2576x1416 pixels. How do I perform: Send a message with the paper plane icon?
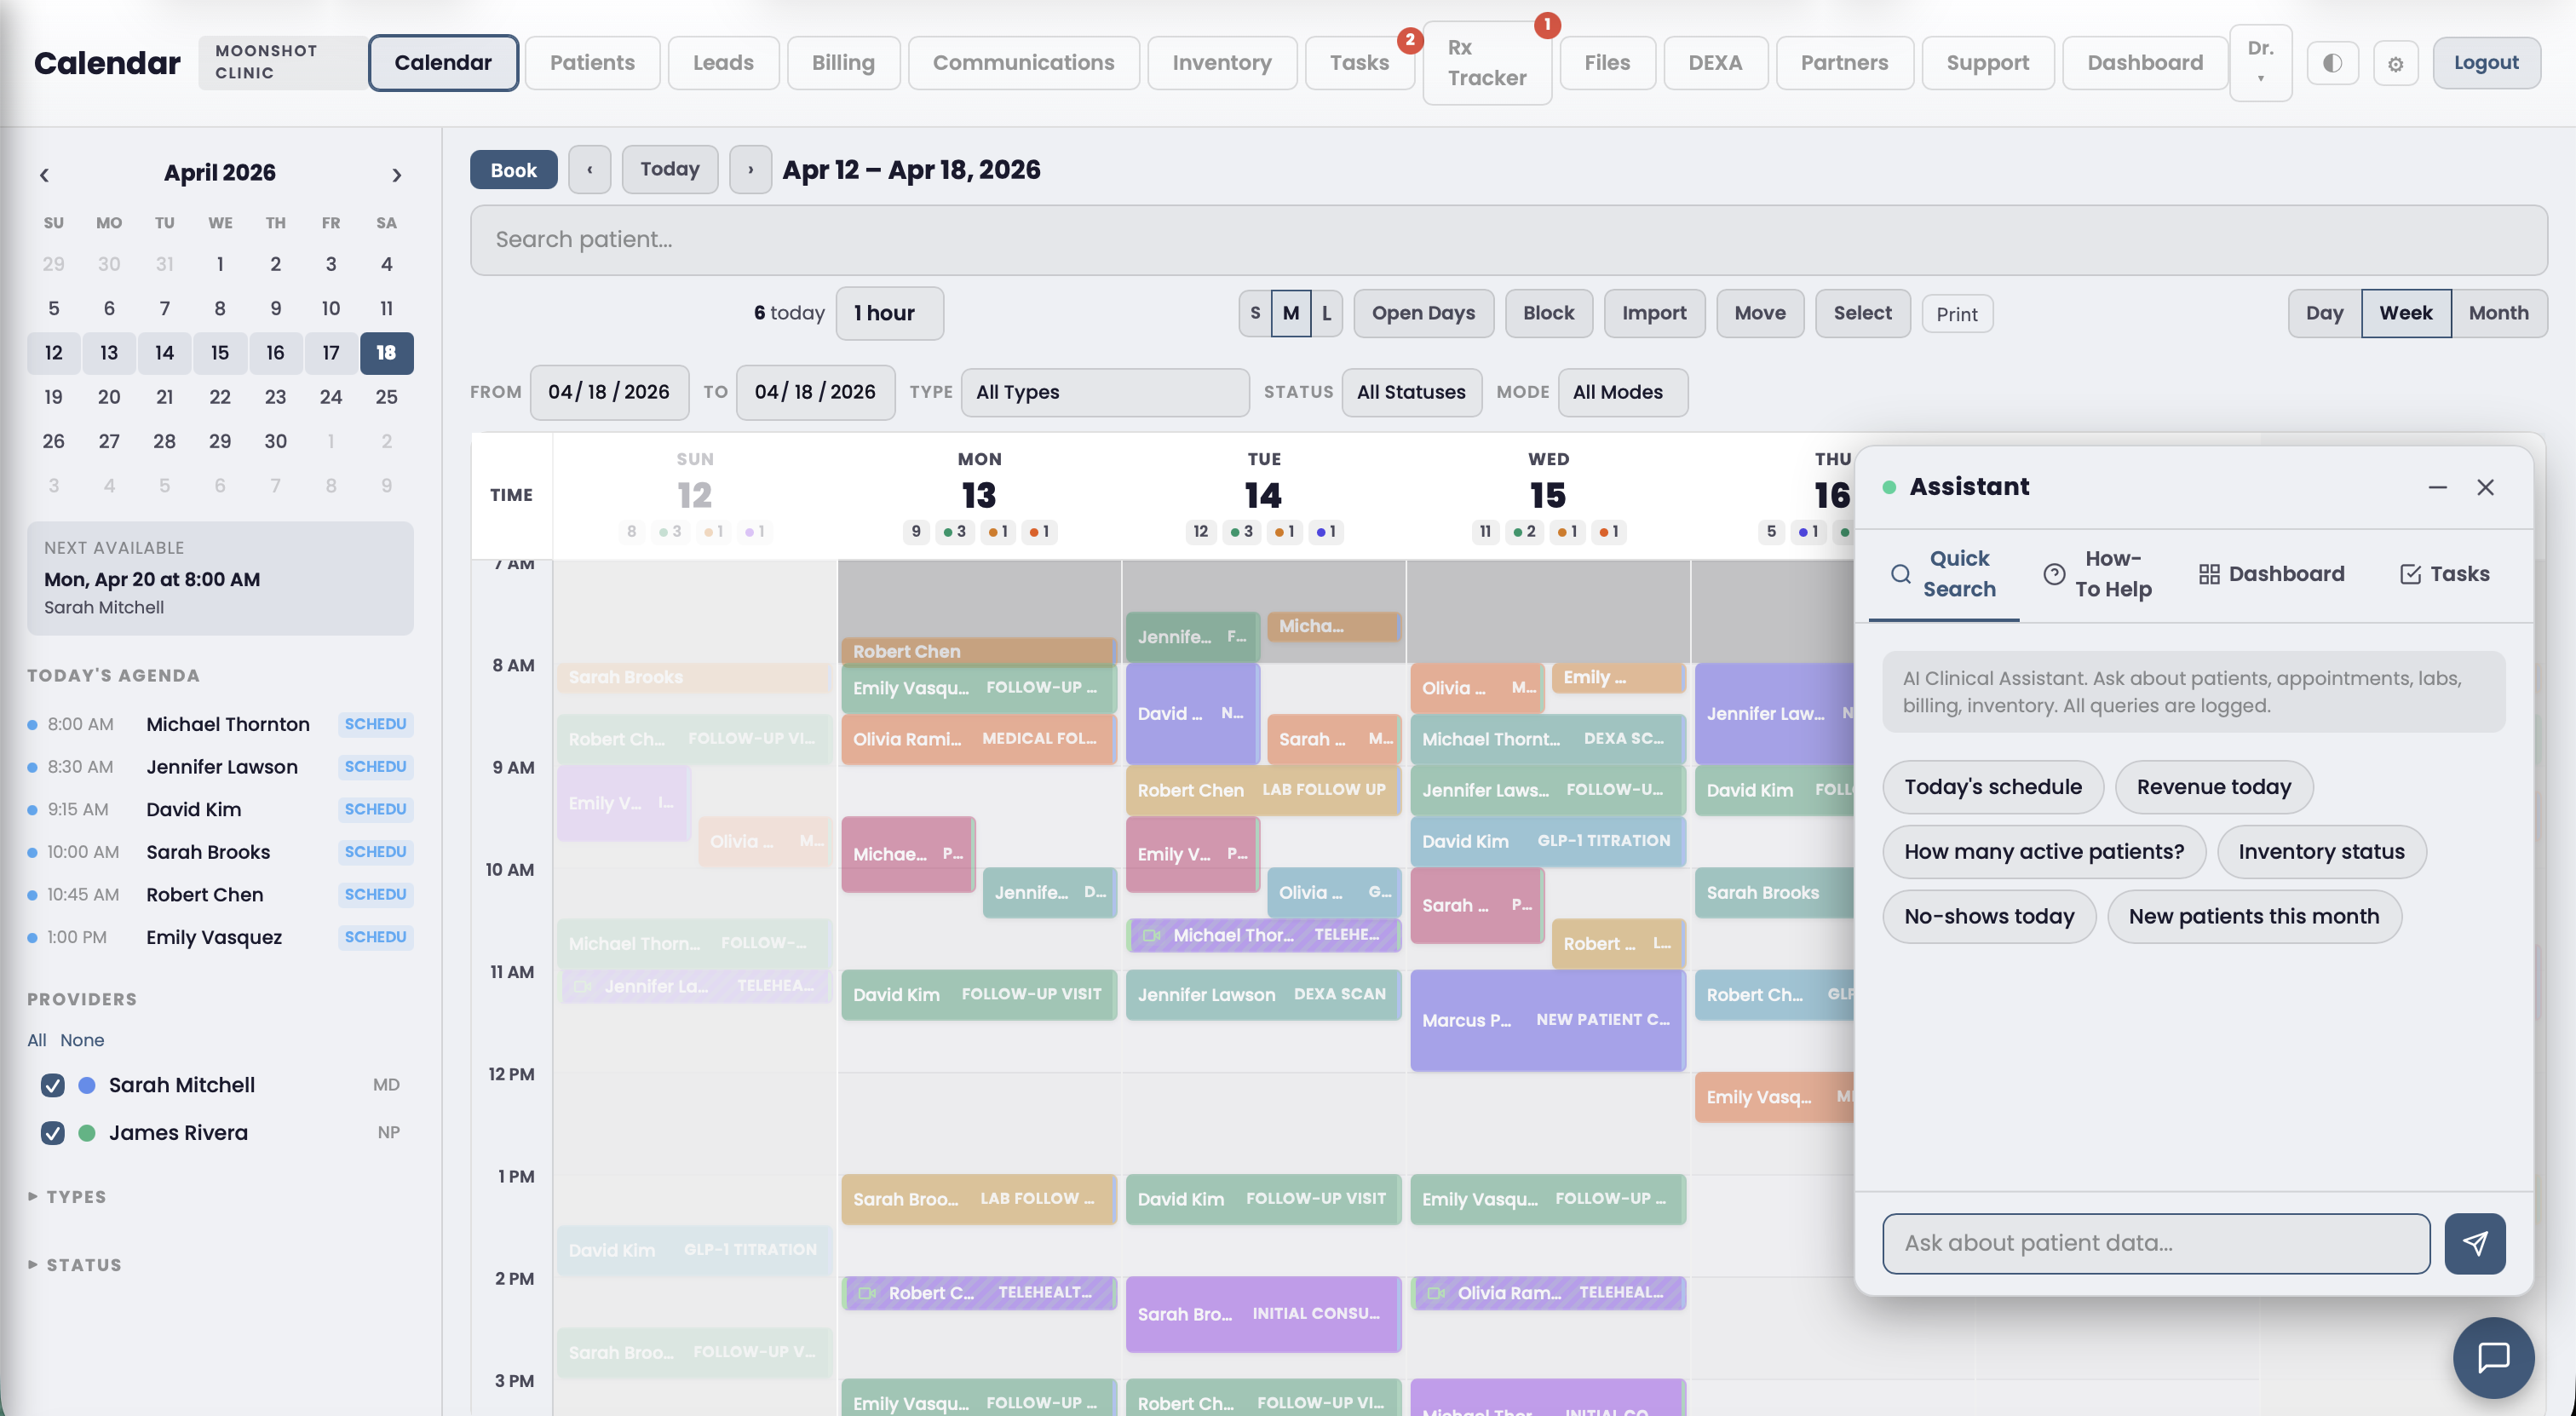(2474, 1243)
